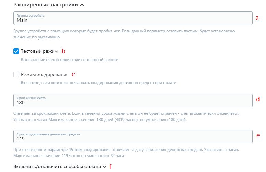Click red annotation letter a
The height and width of the screenshot is (172, 266).
(x=257, y=18)
